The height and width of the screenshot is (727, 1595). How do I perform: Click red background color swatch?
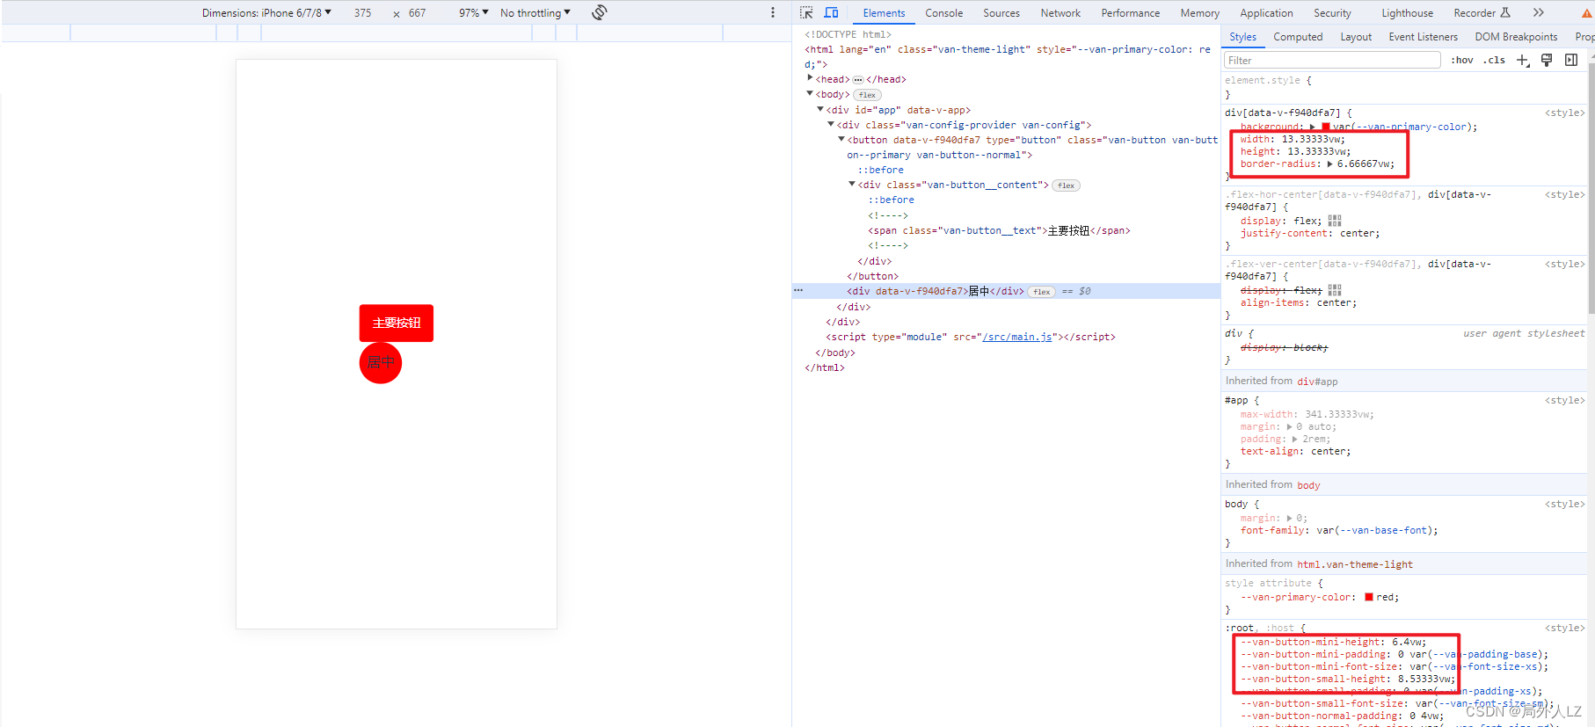1325,127
